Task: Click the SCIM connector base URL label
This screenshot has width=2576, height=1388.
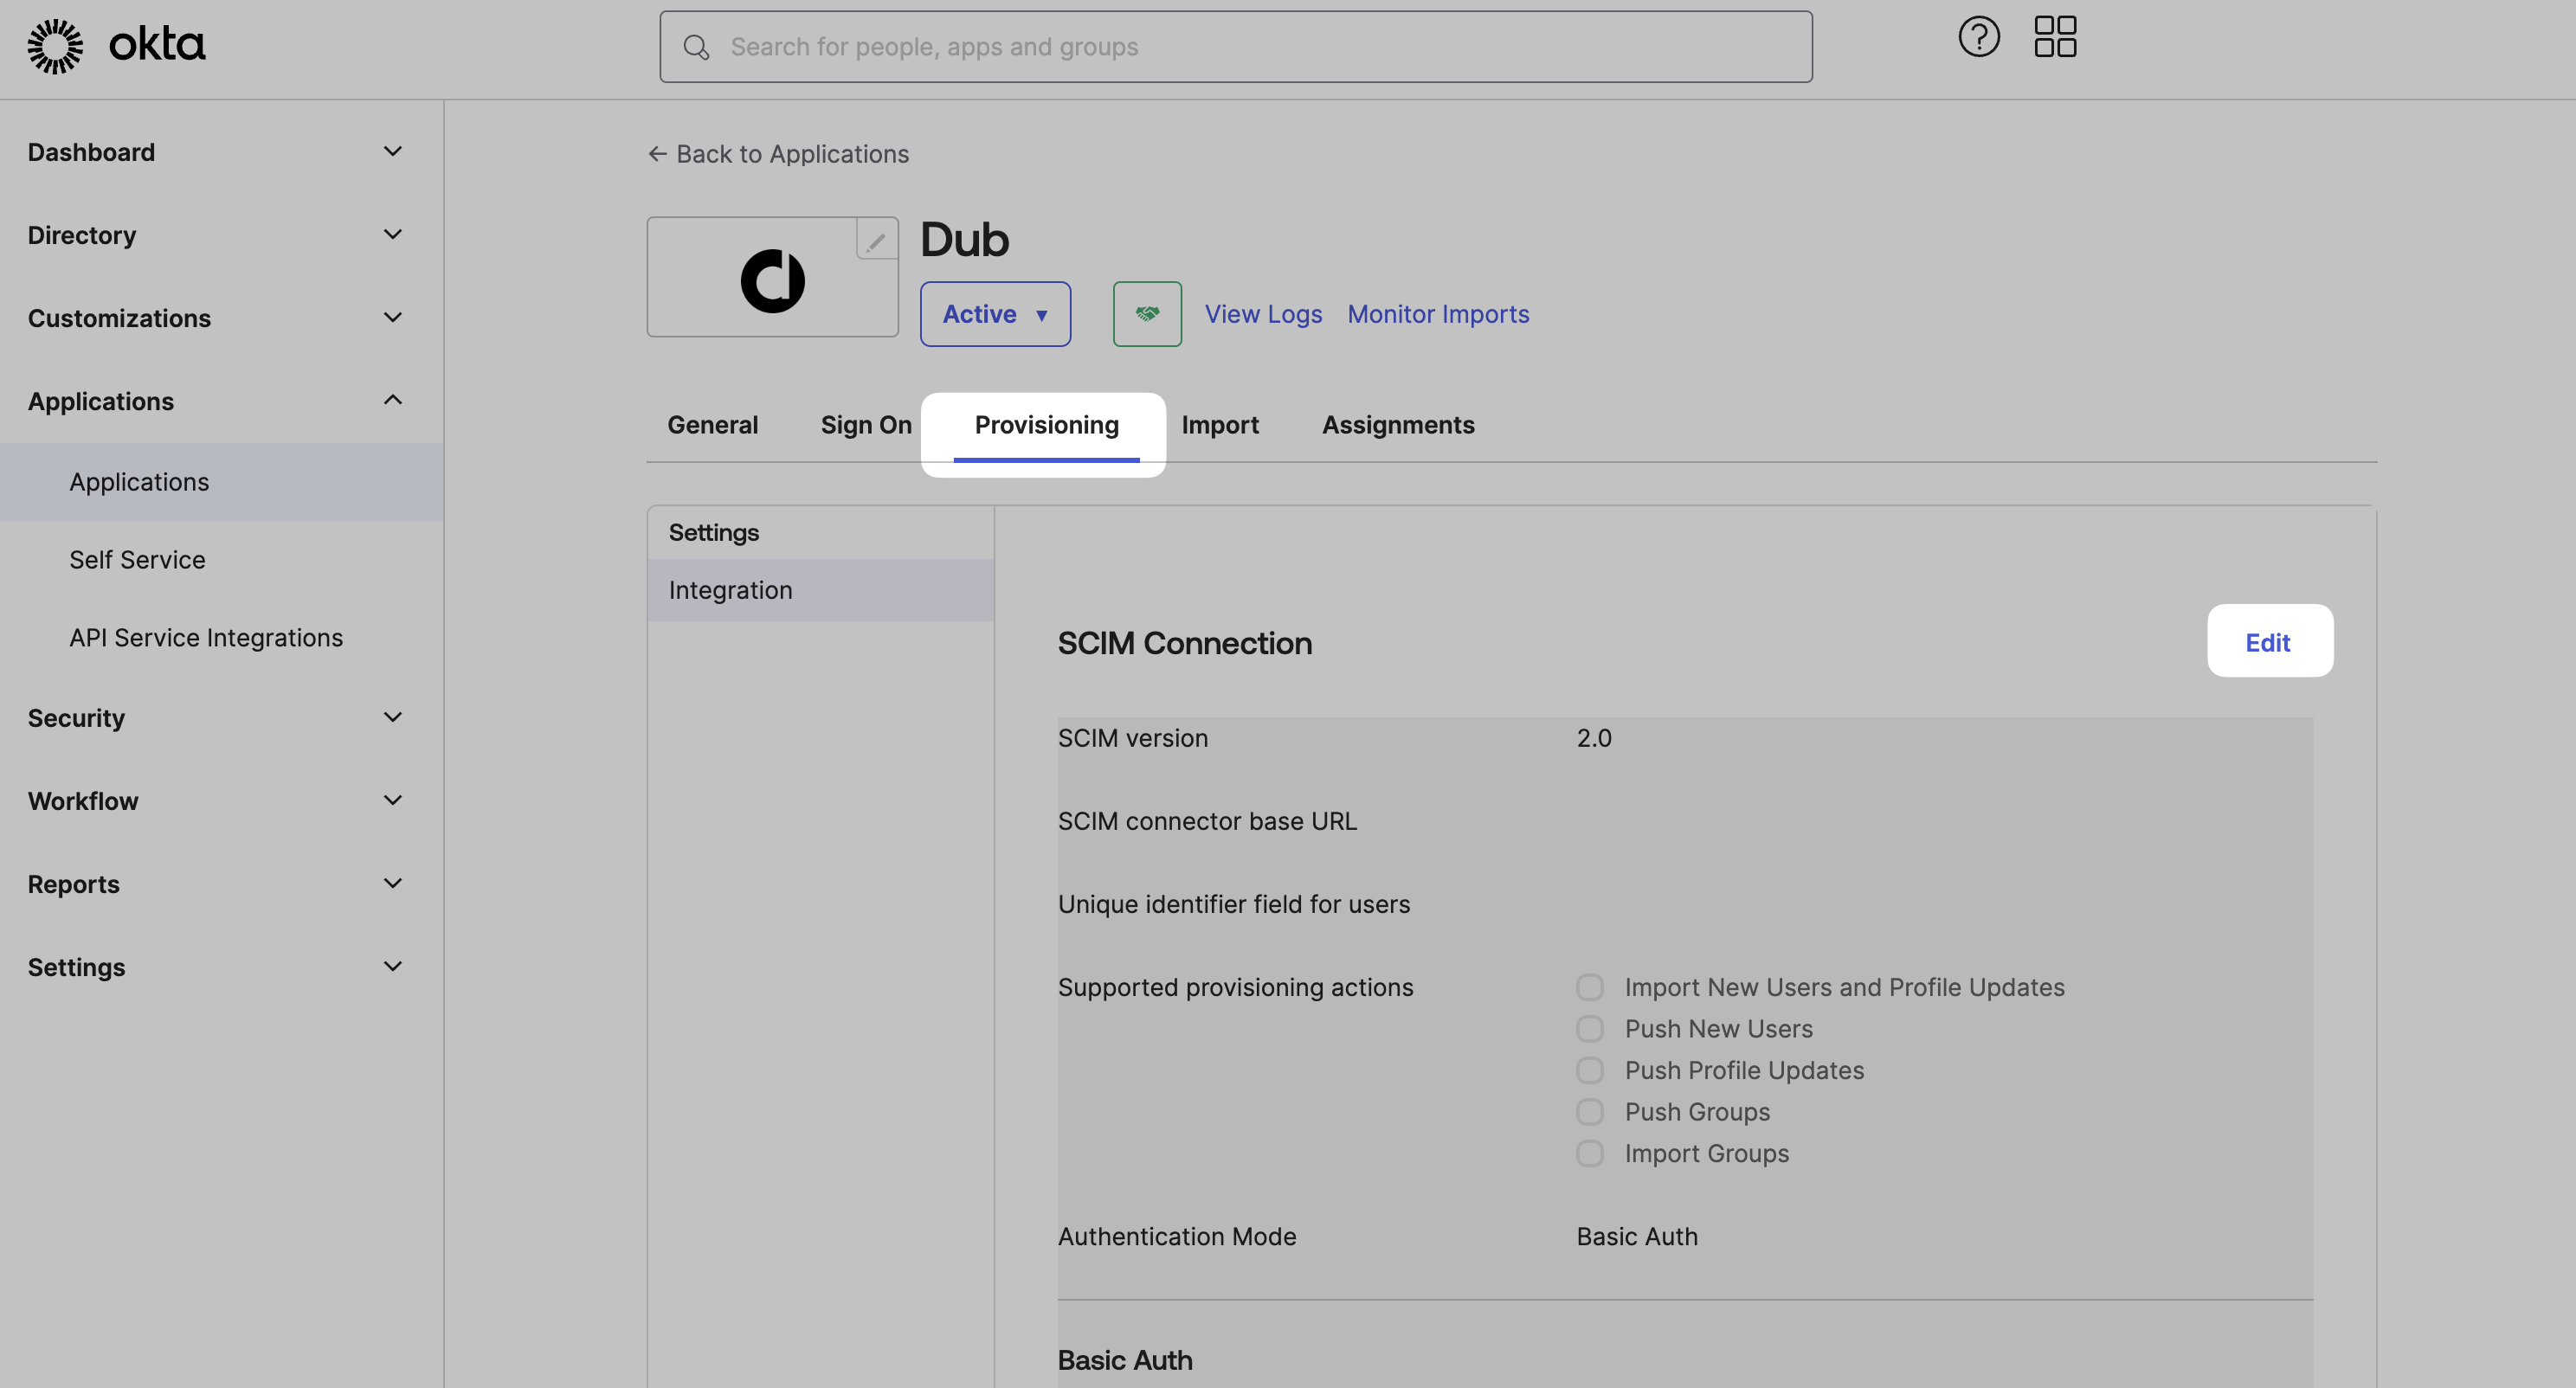Action: [1207, 821]
